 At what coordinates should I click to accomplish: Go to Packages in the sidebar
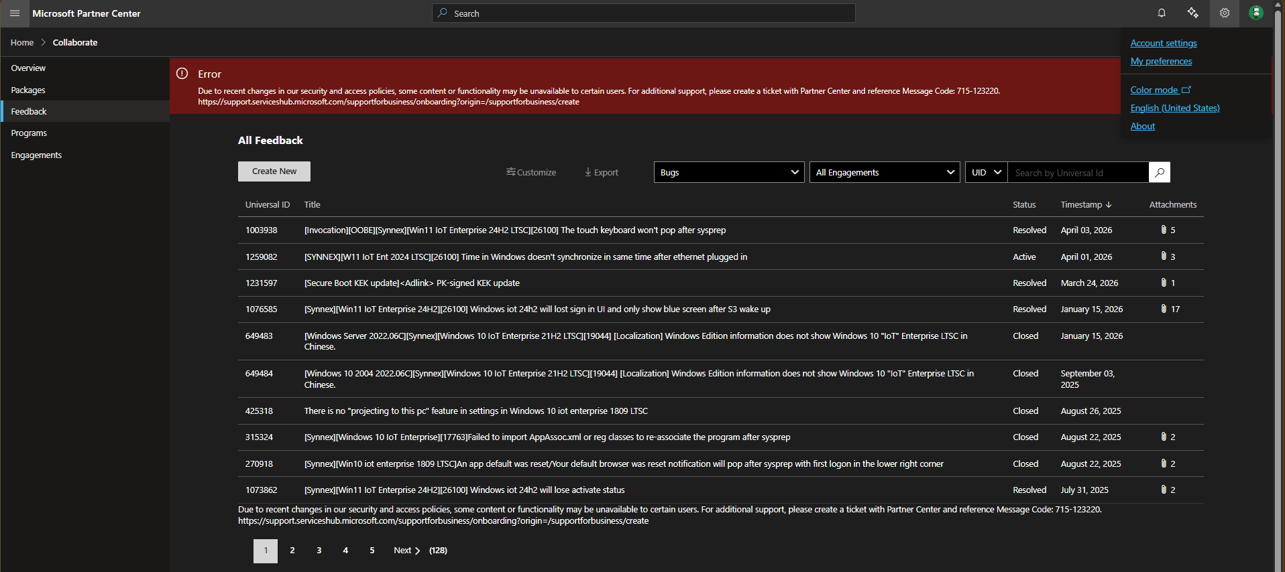(85, 90)
